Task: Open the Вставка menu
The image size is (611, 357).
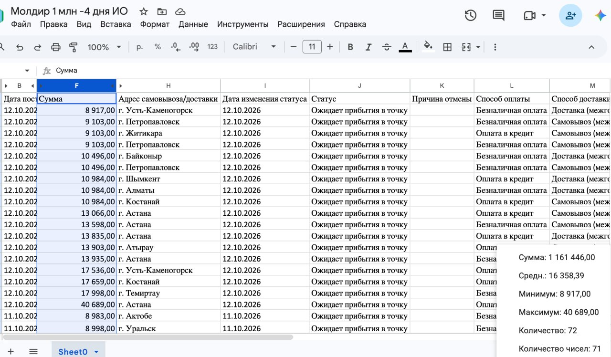Action: [116, 24]
